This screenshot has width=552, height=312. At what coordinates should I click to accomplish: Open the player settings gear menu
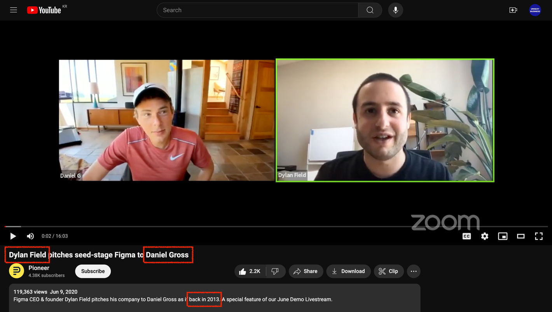tap(484, 236)
